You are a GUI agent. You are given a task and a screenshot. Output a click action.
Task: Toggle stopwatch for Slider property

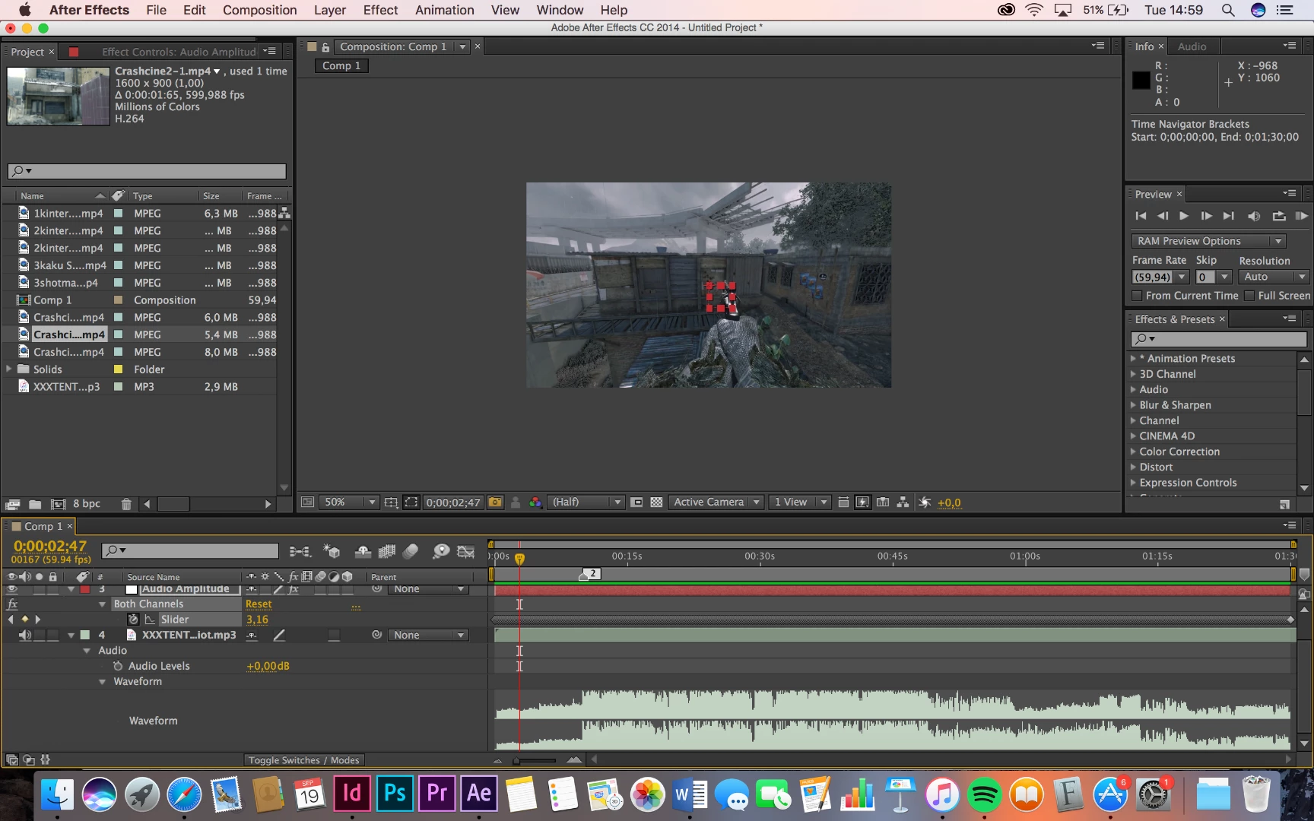133,620
